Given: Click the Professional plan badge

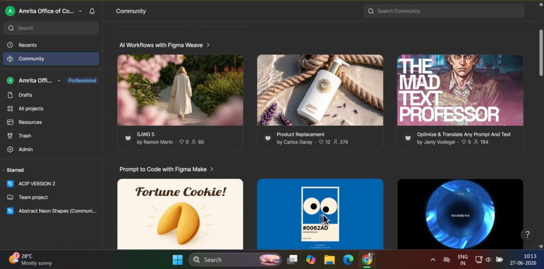Looking at the screenshot, I should 82,81.
